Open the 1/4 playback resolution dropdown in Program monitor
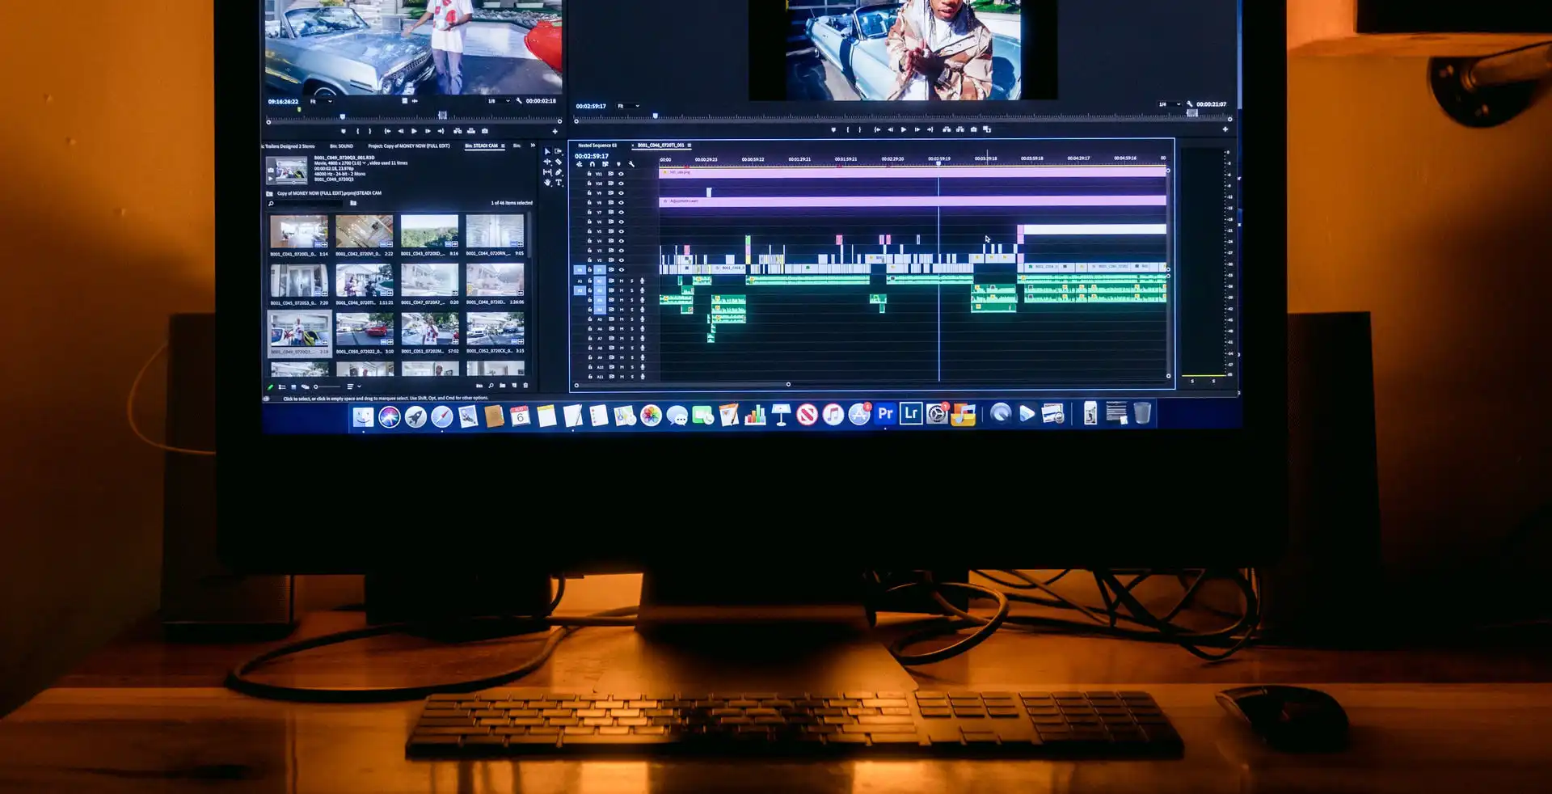Image resolution: width=1552 pixels, height=794 pixels. click(1170, 103)
